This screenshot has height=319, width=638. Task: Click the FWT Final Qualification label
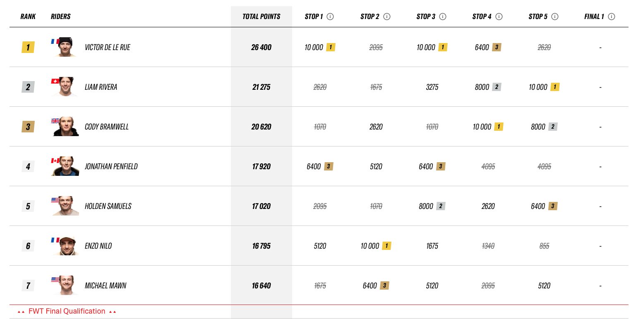(x=67, y=312)
